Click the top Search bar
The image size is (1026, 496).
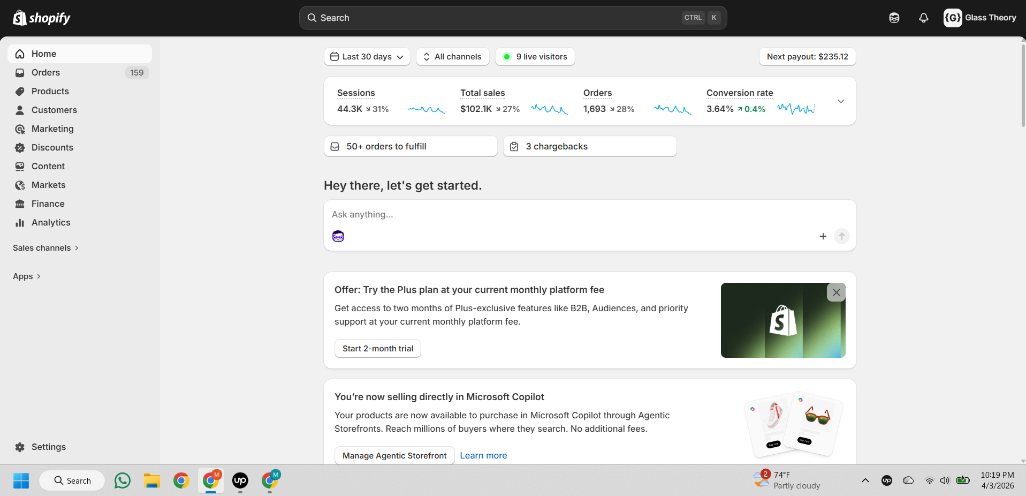[513, 18]
